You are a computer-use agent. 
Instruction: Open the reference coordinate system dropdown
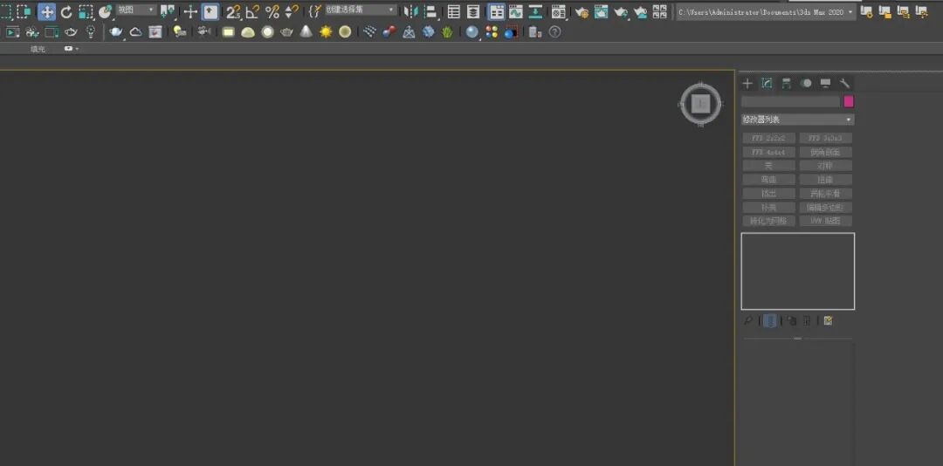tap(136, 10)
